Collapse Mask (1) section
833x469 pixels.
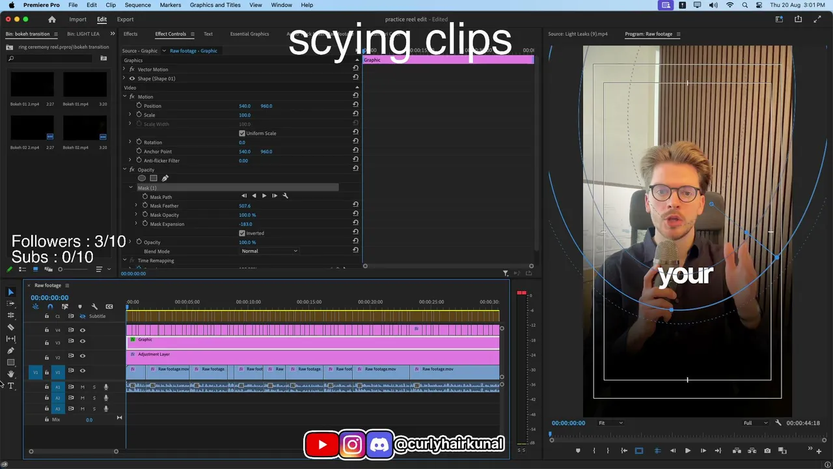131,188
